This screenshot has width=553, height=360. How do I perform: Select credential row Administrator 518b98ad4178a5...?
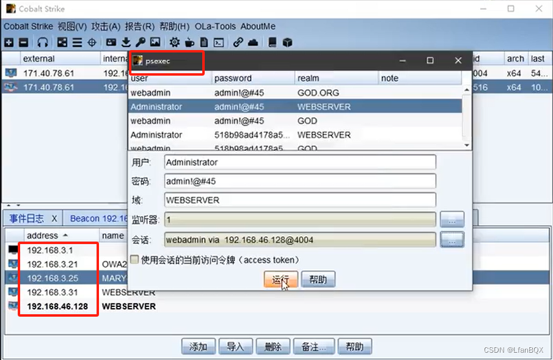295,135
